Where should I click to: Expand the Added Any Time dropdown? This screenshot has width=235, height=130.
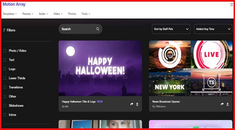point(213,29)
